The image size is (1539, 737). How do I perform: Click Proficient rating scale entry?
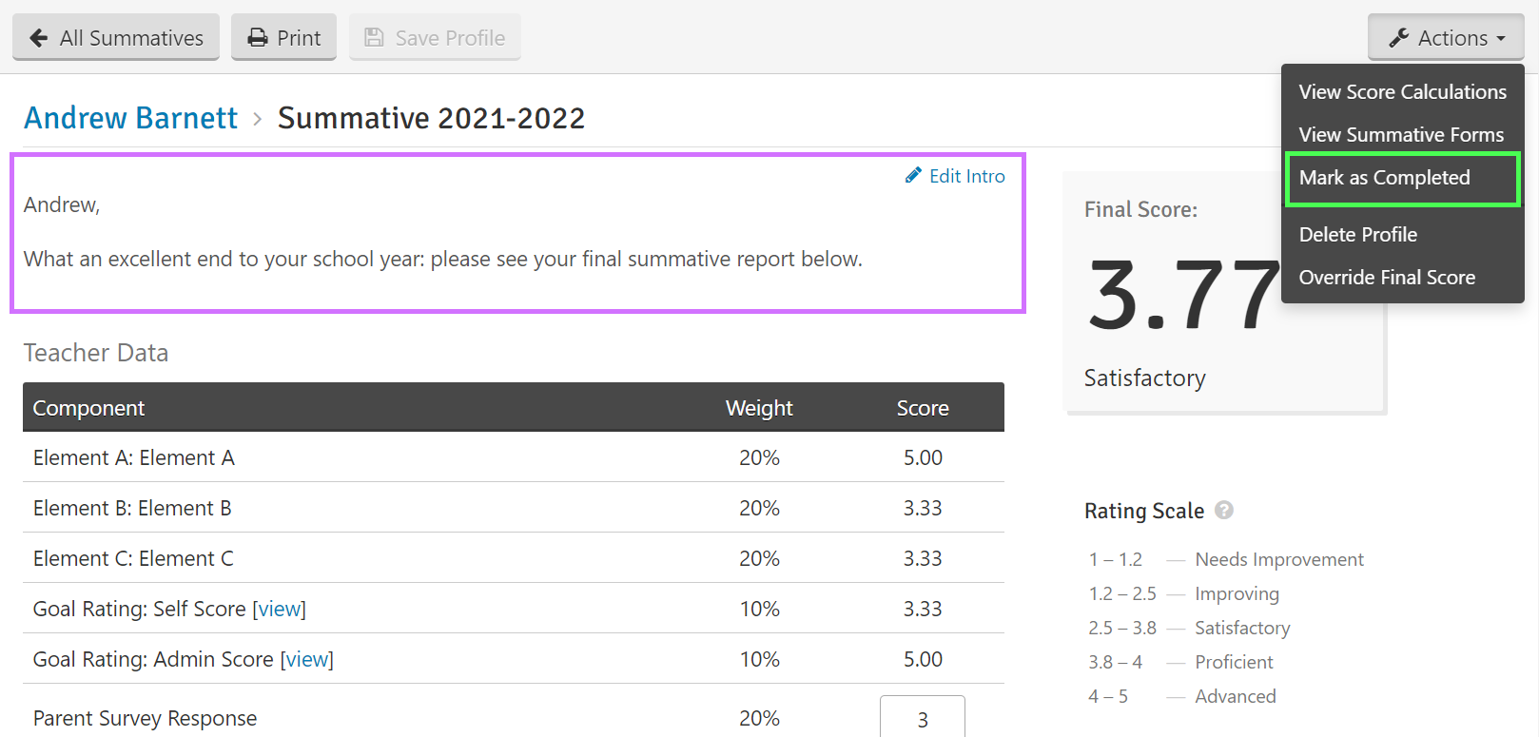[1234, 662]
